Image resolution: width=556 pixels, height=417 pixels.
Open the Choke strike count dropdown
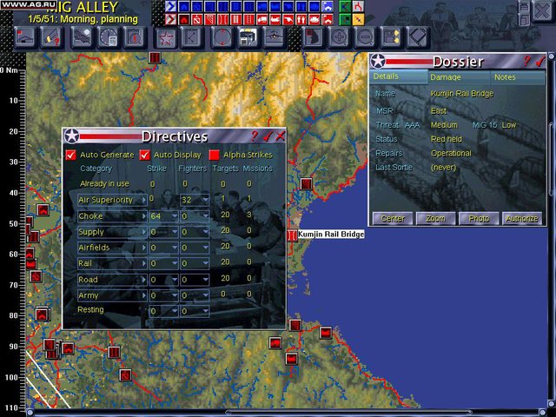coord(173,215)
